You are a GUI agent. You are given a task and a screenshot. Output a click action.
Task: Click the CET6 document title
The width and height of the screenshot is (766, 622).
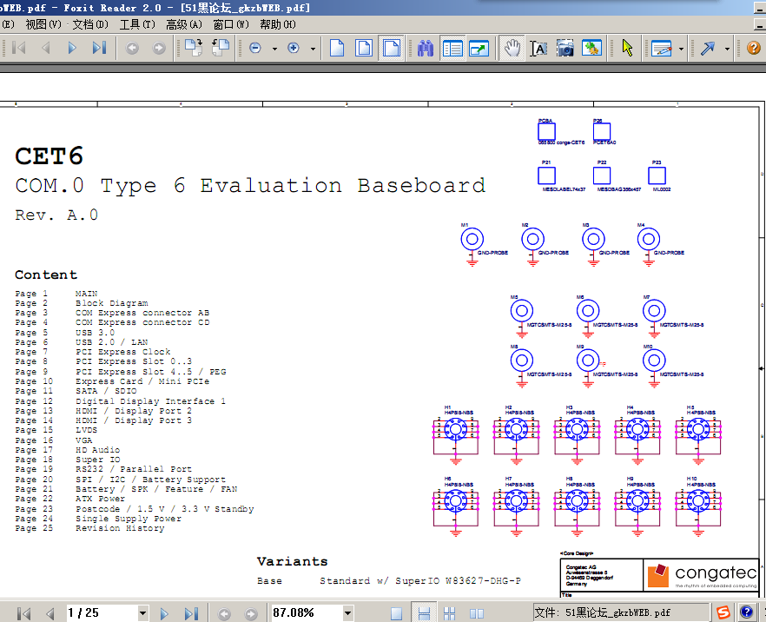(49, 155)
